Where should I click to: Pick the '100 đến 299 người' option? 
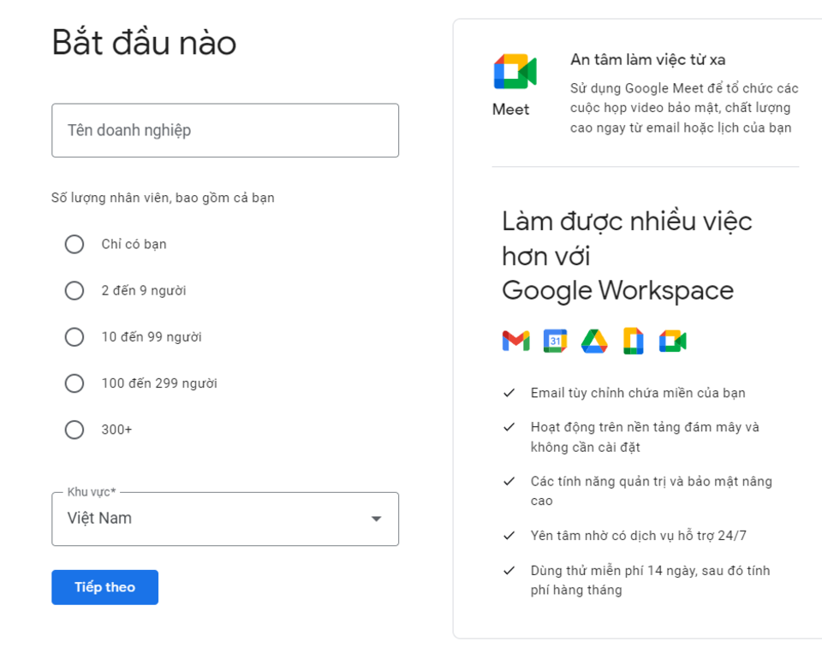pyautogui.click(x=74, y=383)
